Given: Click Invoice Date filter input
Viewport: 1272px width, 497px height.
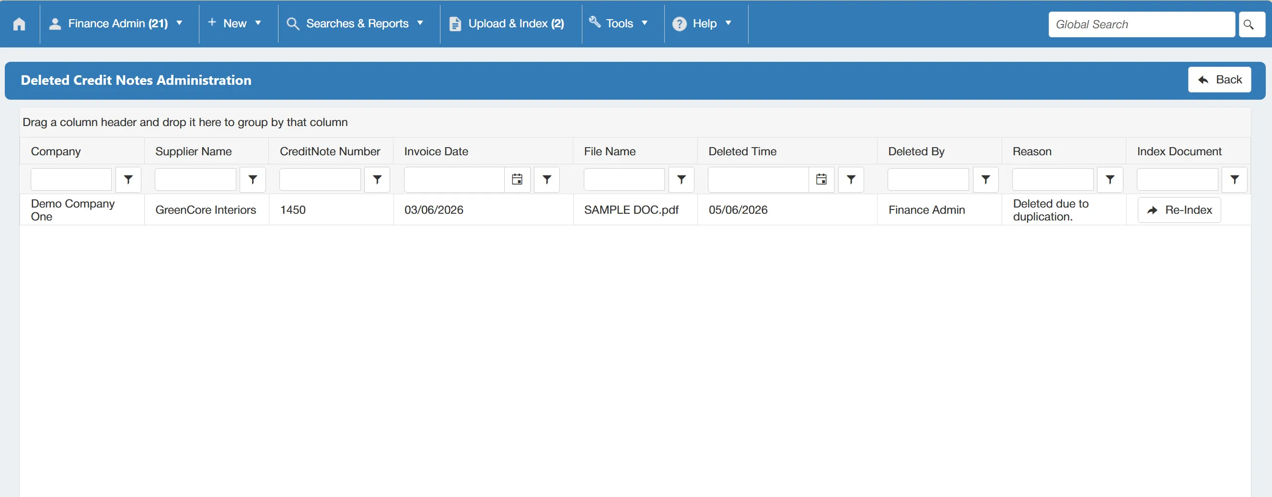Looking at the screenshot, I should coord(454,180).
